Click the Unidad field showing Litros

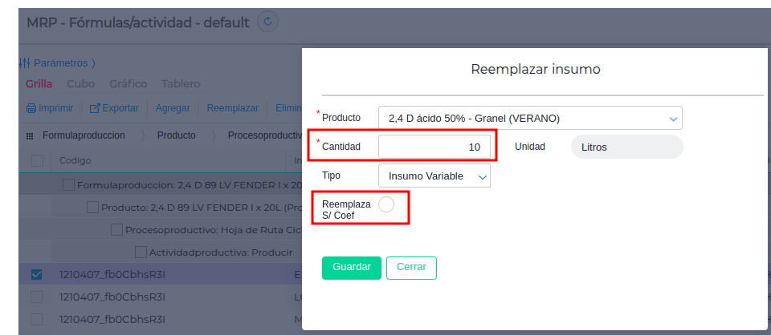627,147
